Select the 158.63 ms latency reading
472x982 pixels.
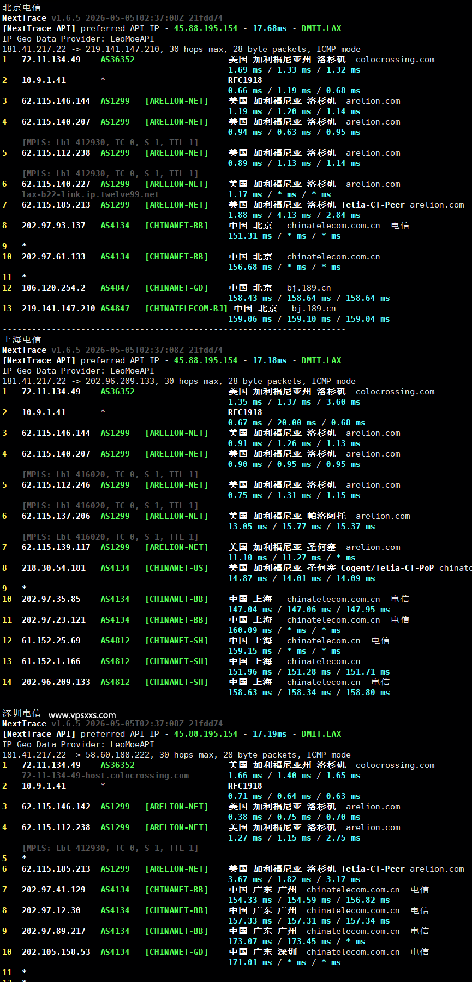click(250, 693)
